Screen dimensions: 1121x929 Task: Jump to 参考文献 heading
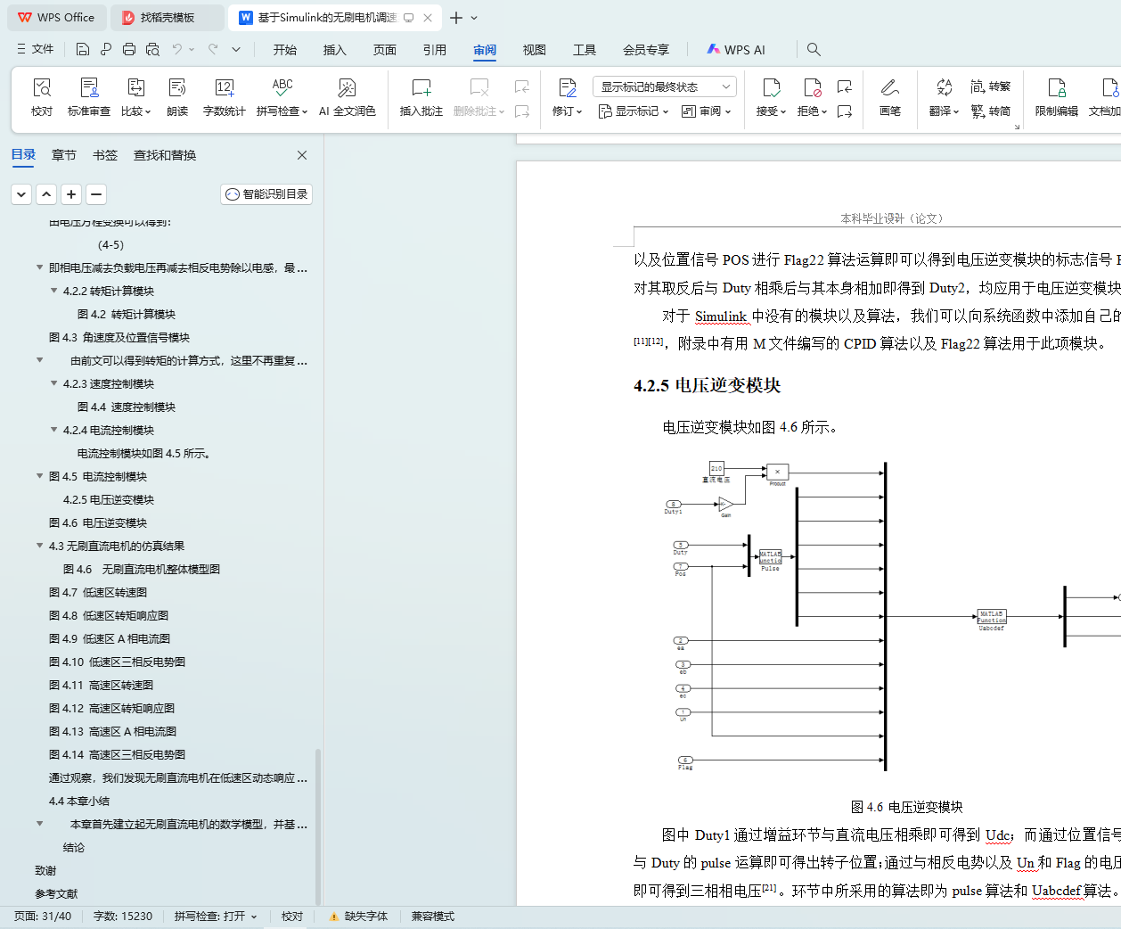[x=56, y=893]
